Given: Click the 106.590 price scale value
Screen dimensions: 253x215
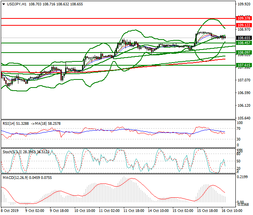Looking at the screenshot, I should tap(244, 93).
